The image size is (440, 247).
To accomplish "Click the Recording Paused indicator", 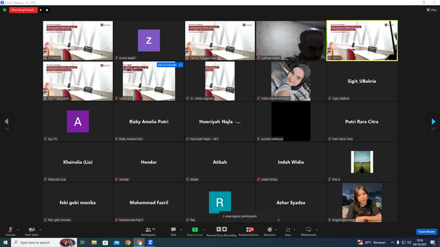I will [x=23, y=10].
